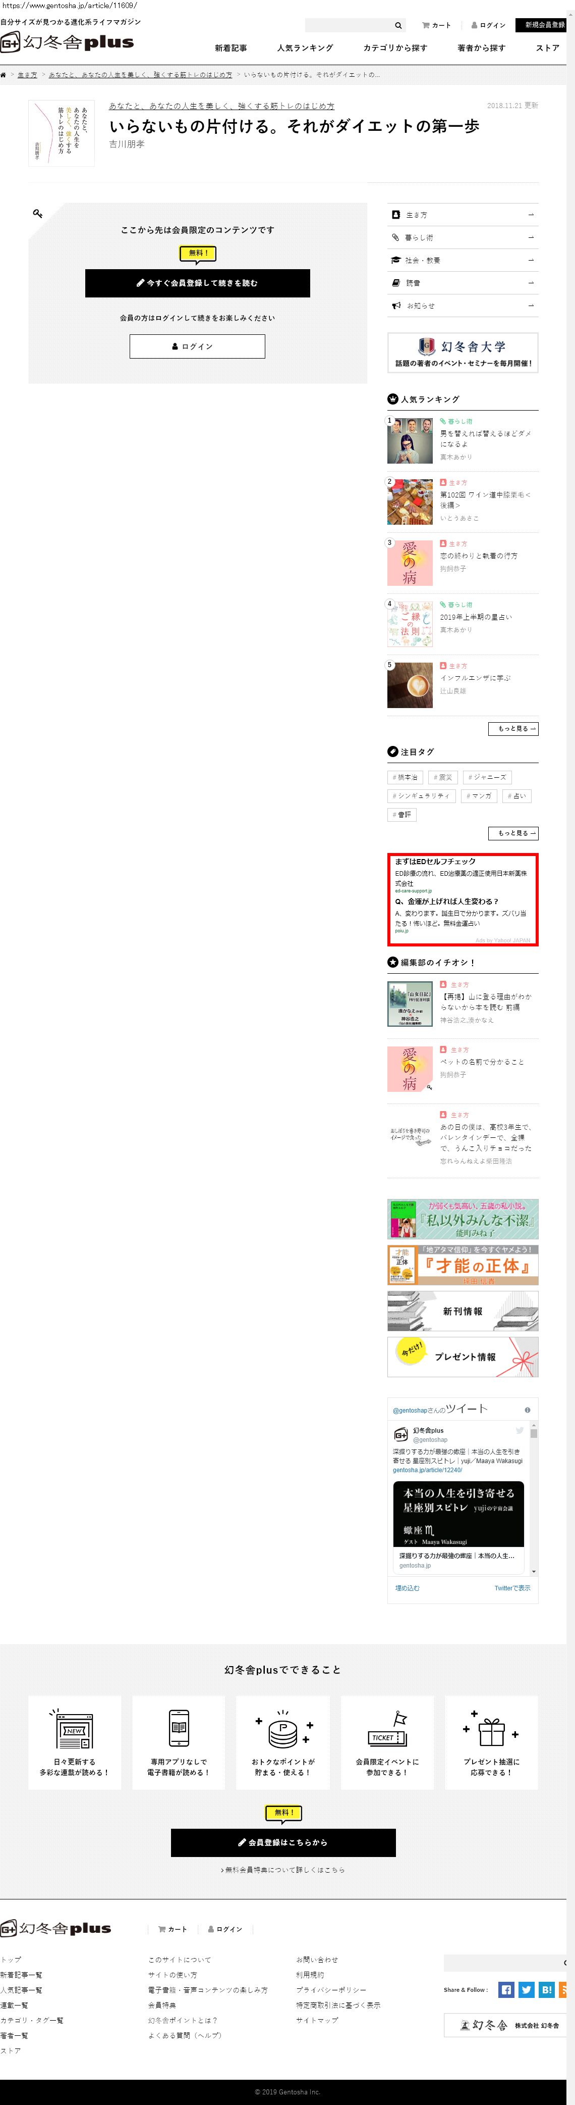
Task: Open the 人気ランキング menu item
Action: click(x=305, y=48)
